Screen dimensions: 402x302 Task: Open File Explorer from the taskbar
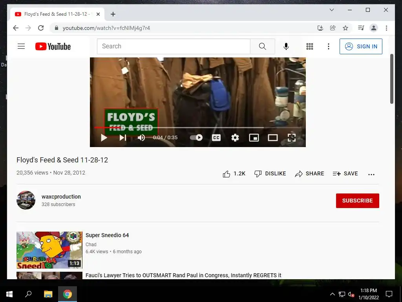click(48, 294)
